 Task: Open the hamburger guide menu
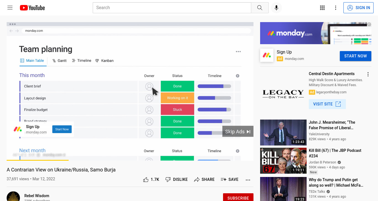(x=10, y=8)
